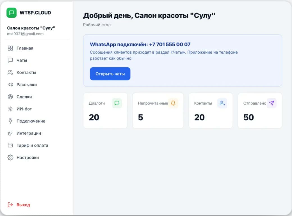
Task: Click the email mst9321@gmail.com
Action: coord(25,34)
